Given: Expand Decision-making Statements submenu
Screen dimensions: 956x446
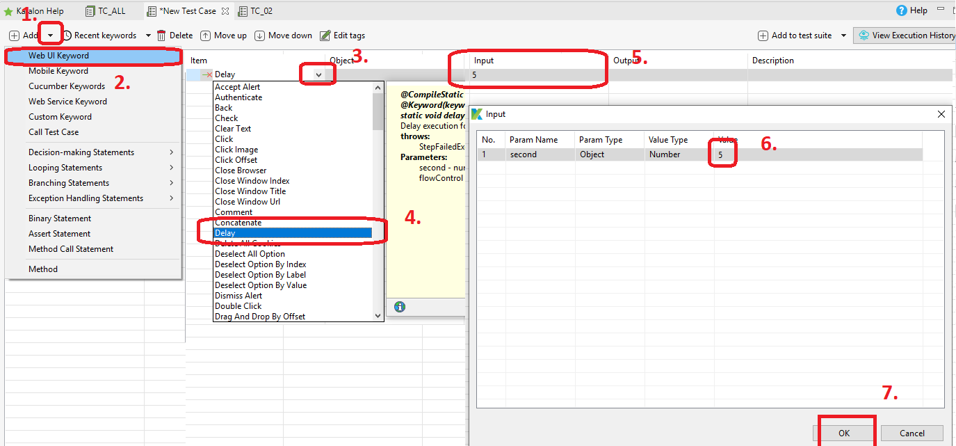Looking at the screenshot, I should point(171,152).
